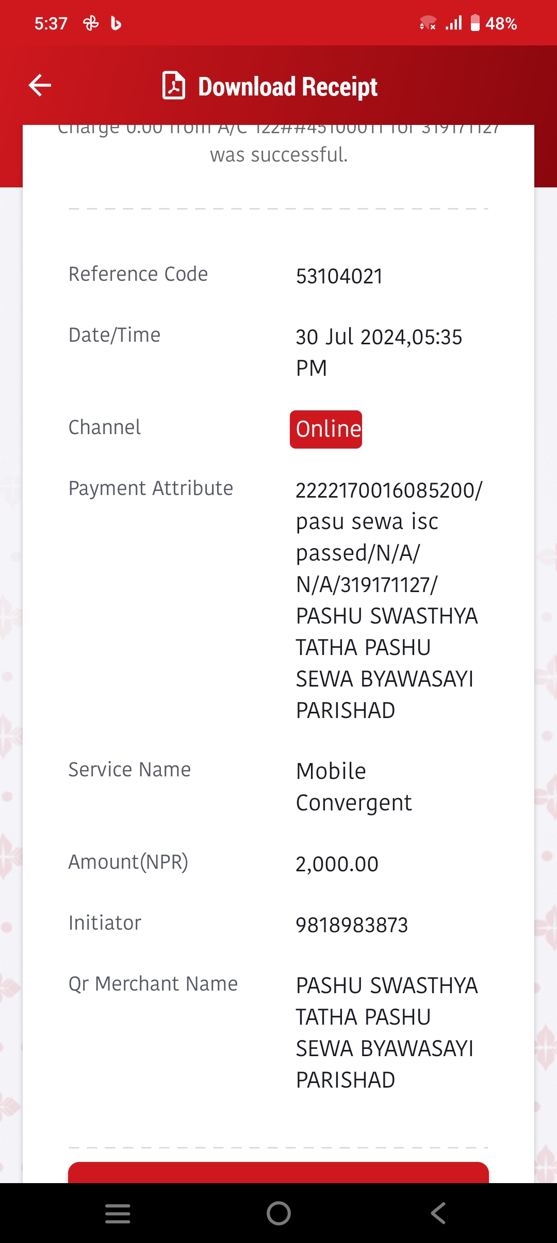The image size is (557, 1243).
Task: Open Android recent apps menu icon
Action: point(118,1213)
